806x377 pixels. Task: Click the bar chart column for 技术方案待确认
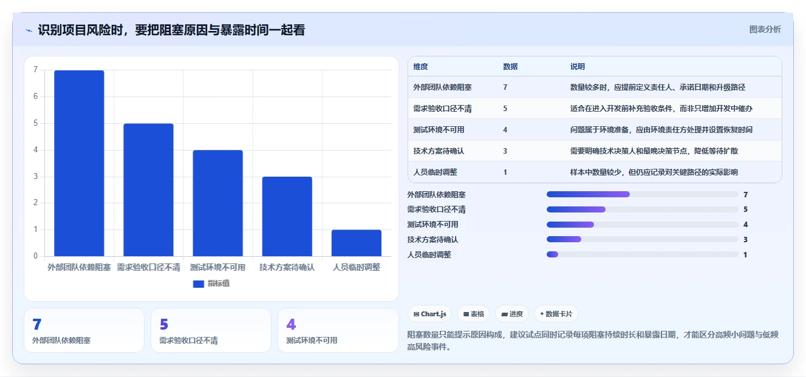point(287,217)
